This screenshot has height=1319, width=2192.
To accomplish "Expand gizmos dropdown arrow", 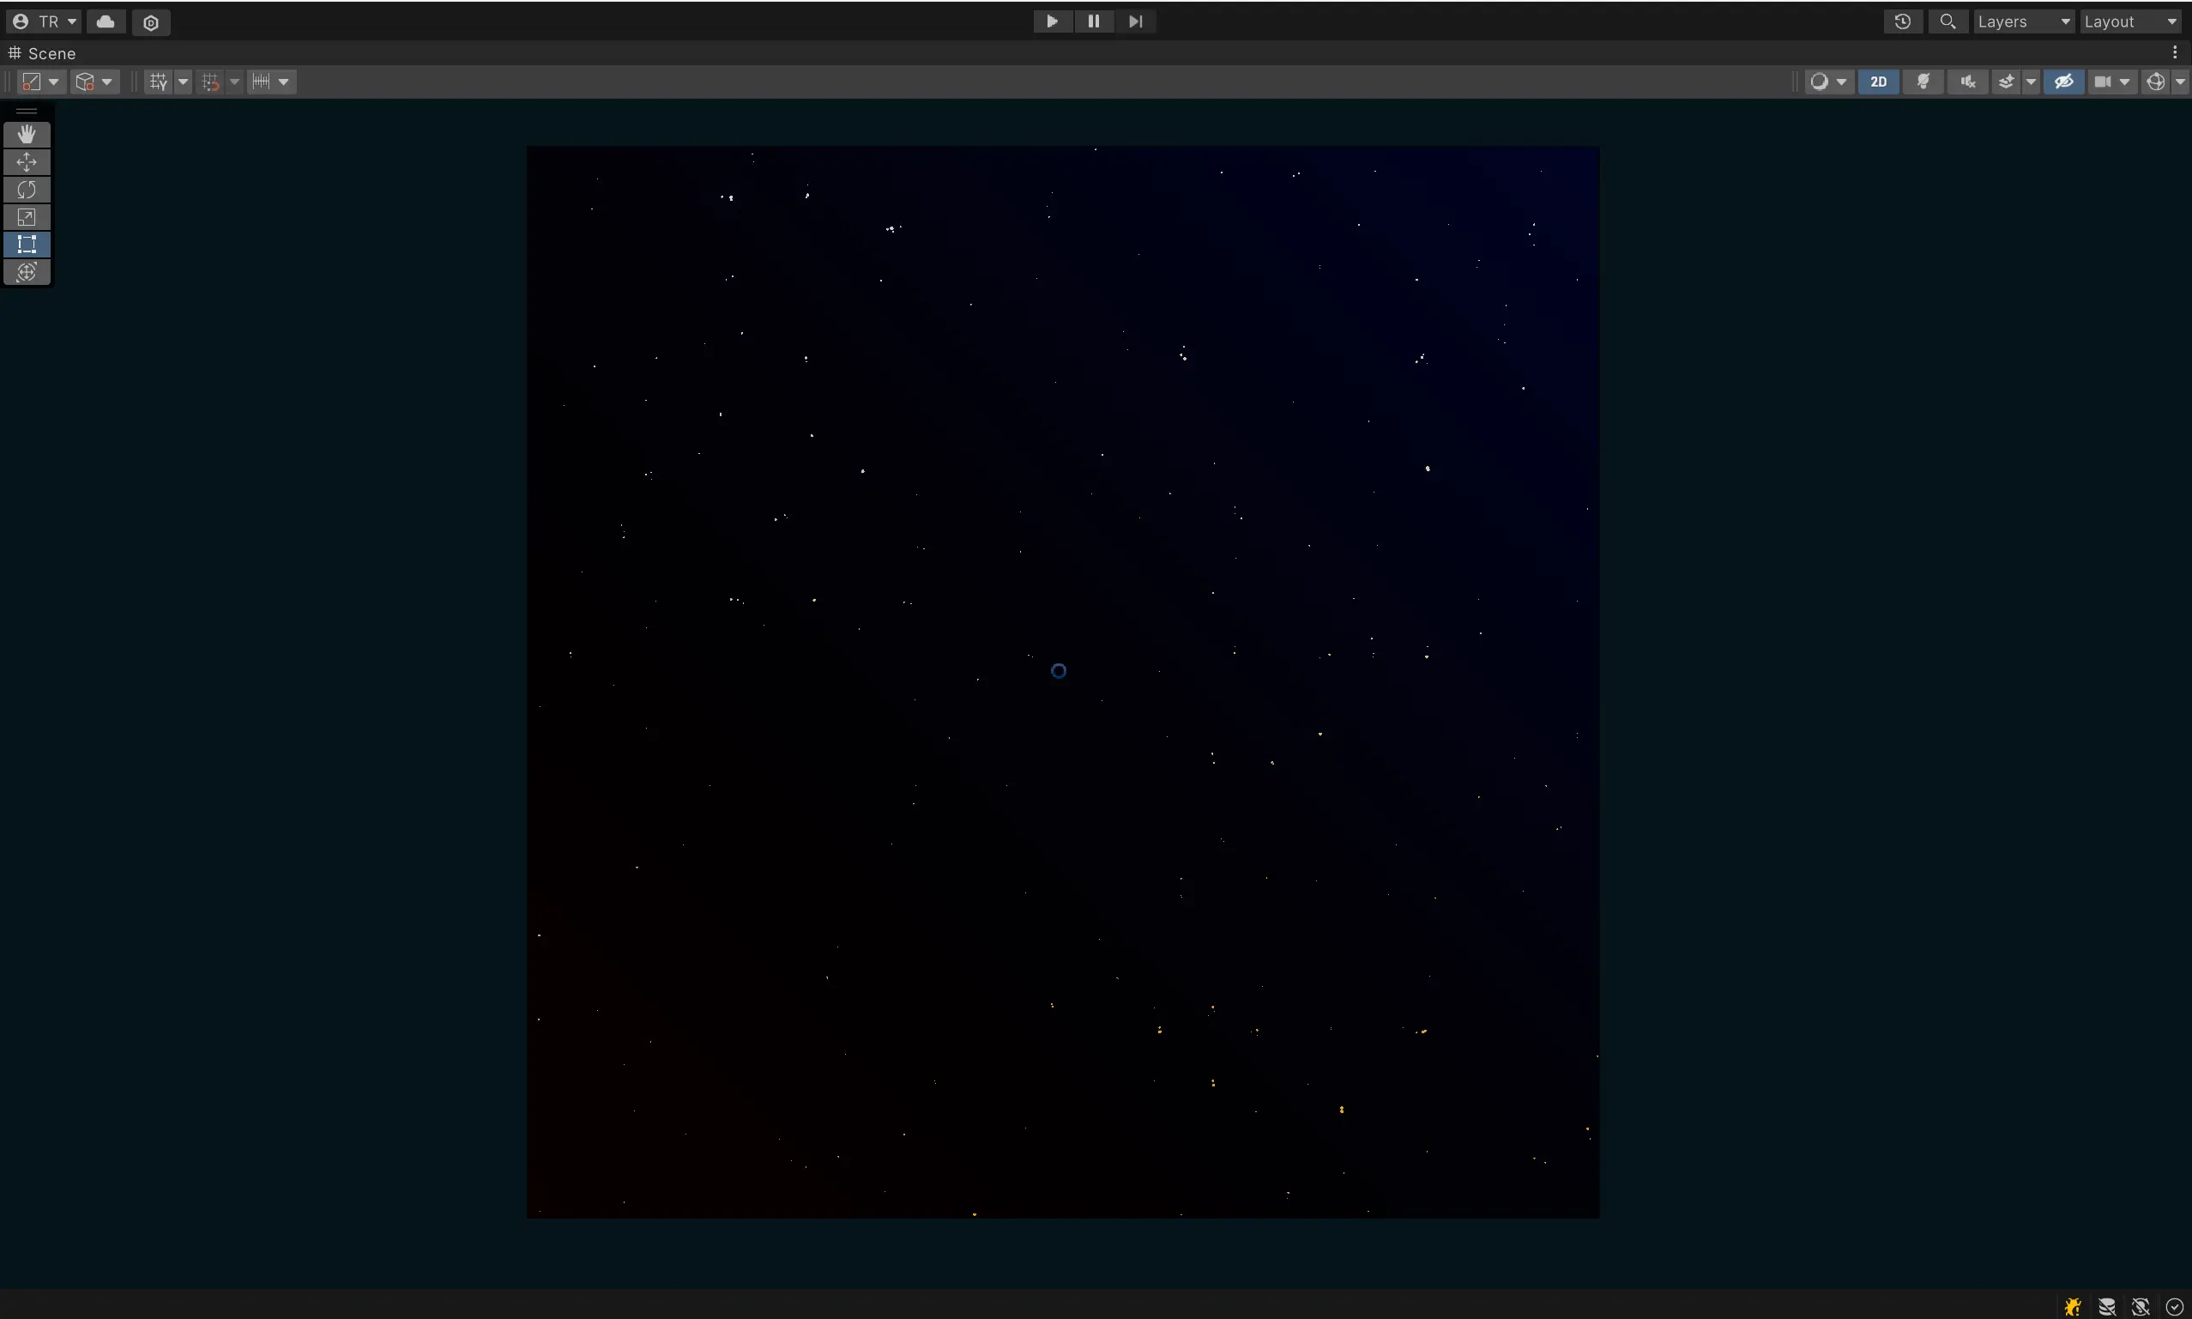I will (2180, 82).
